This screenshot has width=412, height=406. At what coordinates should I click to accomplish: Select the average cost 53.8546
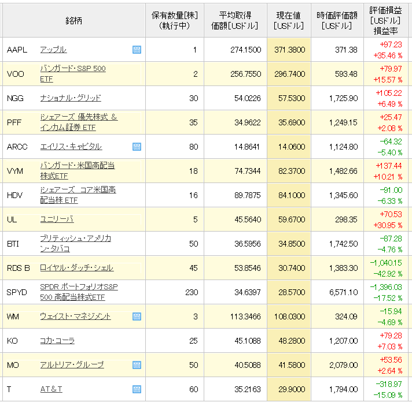(x=248, y=268)
